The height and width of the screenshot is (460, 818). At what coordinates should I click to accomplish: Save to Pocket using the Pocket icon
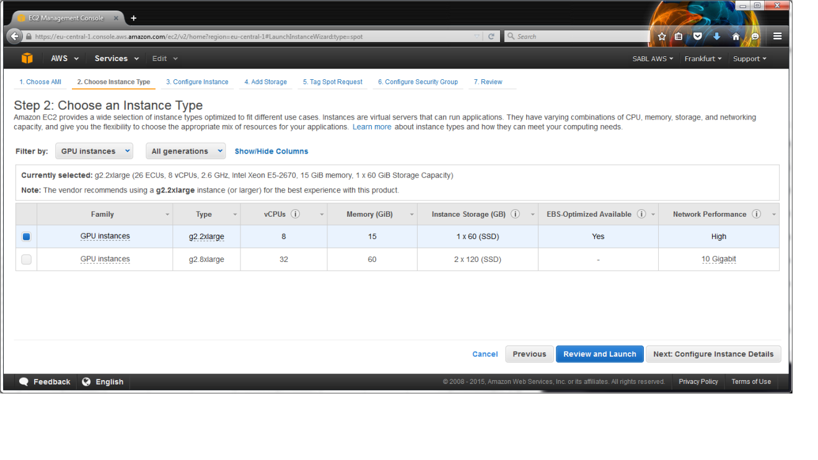pyautogui.click(x=698, y=37)
